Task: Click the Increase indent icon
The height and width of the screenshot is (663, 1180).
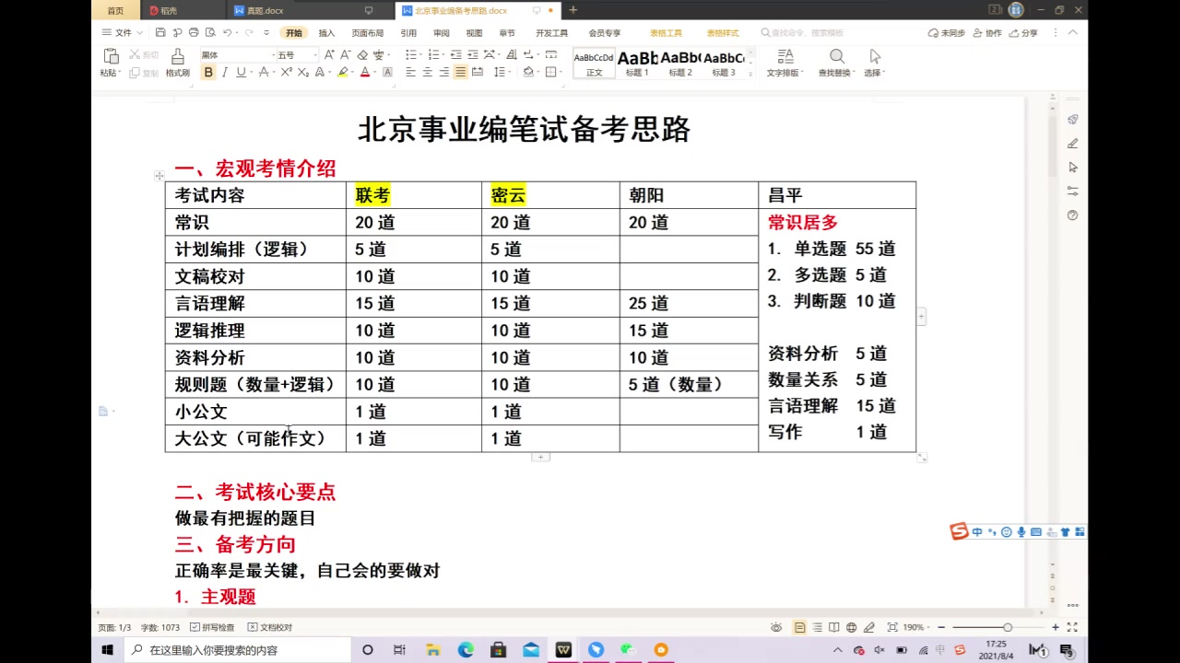Action: click(x=472, y=55)
